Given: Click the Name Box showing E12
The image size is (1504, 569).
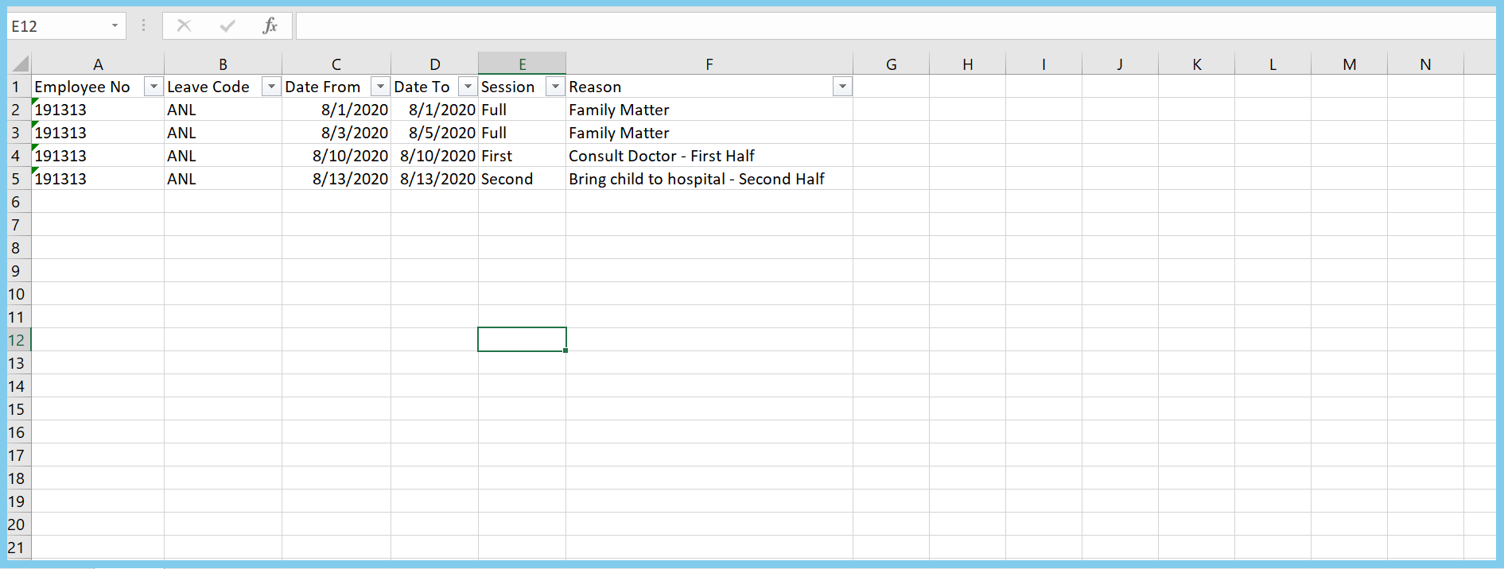Looking at the screenshot, I should 57,26.
